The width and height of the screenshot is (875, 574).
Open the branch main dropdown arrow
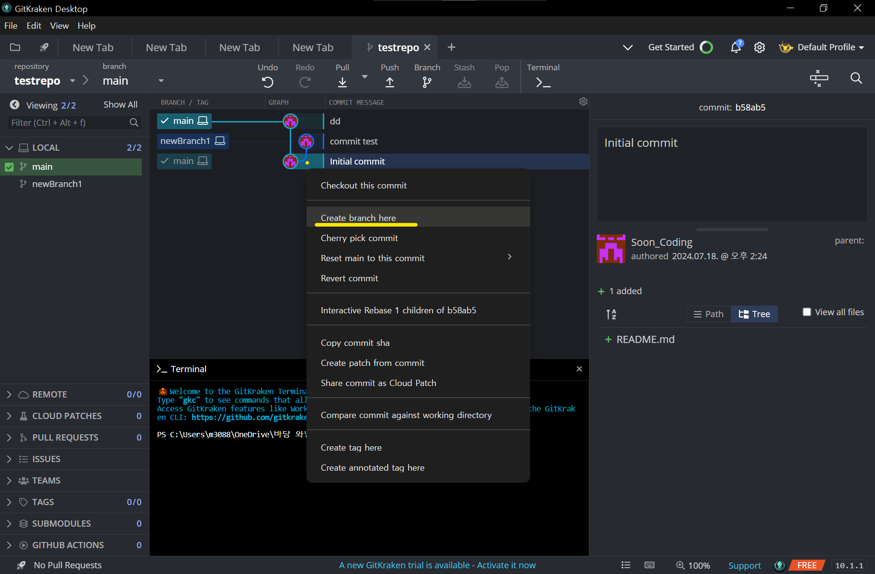tap(161, 81)
